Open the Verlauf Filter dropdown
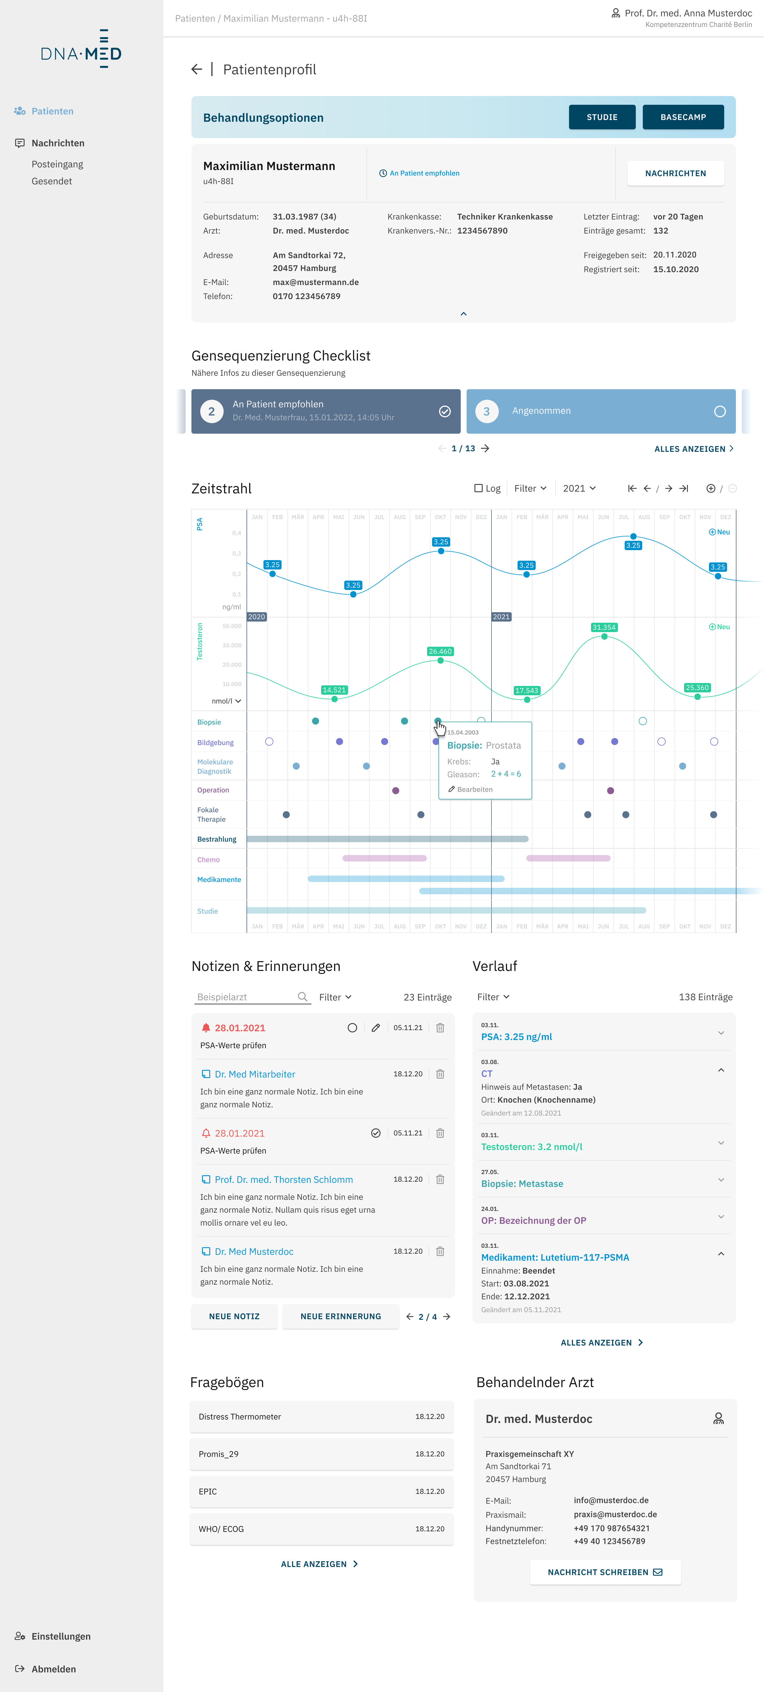Image resolution: width=764 pixels, height=1692 pixels. (x=493, y=997)
